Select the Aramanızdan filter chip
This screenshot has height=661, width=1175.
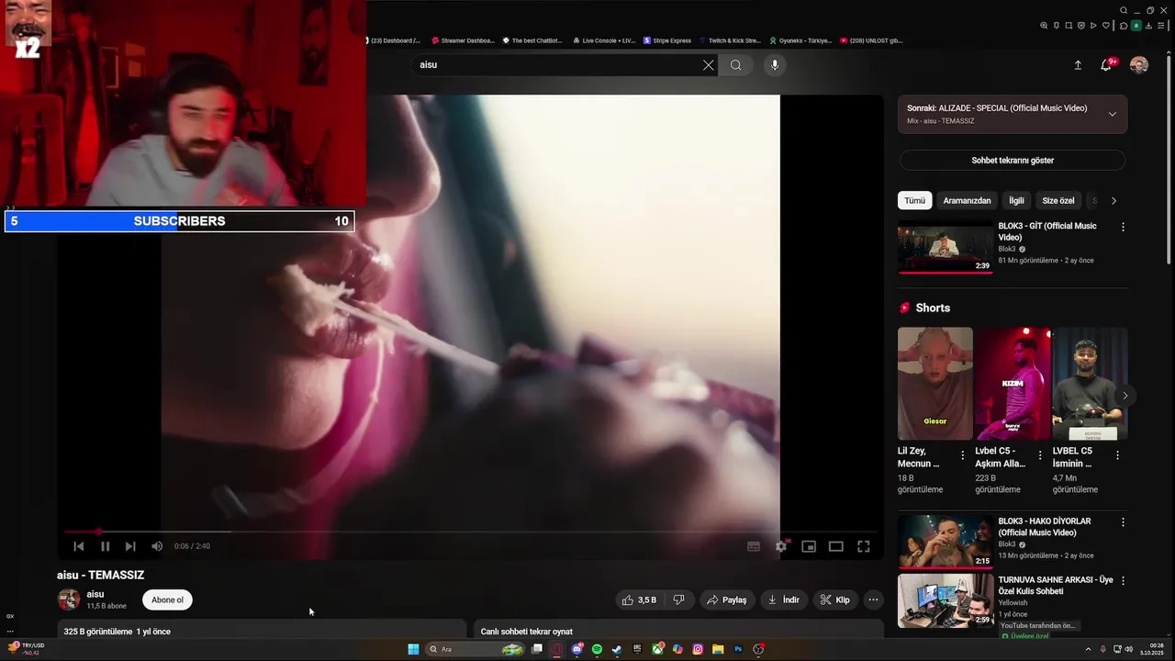click(968, 200)
